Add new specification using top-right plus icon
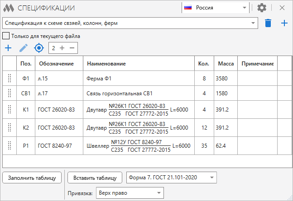The image size is (293, 201). tap(284, 23)
